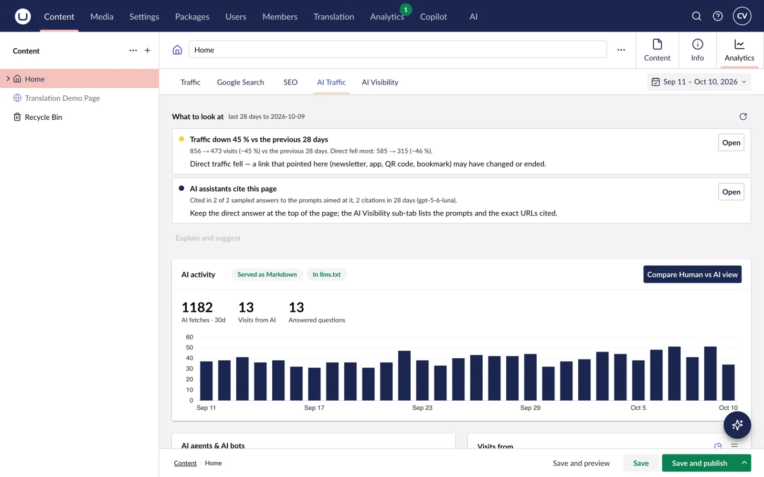
Task: Open the AI section
Action: point(473,17)
